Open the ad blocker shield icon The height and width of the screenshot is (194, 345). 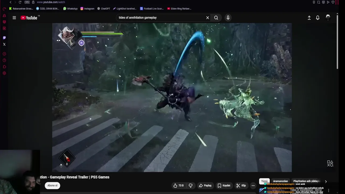(x=323, y=2)
